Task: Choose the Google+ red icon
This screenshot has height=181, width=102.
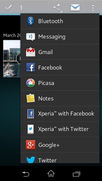Action: tap(31, 145)
